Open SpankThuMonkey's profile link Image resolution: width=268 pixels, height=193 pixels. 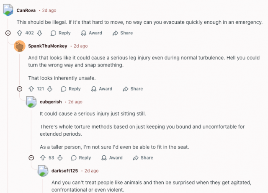coord(47,46)
